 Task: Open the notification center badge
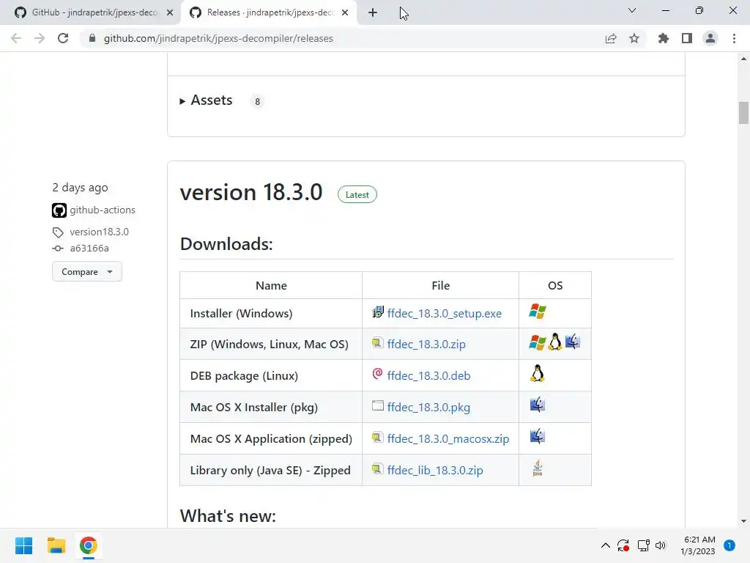[x=729, y=545]
